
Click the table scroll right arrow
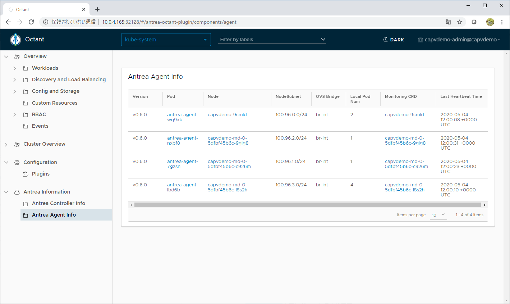coord(485,205)
